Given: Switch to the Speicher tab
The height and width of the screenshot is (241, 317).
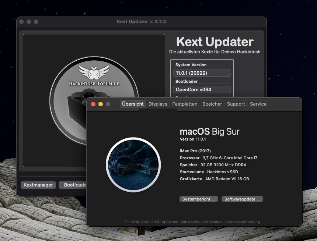Looking at the screenshot, I should pos(212,104).
